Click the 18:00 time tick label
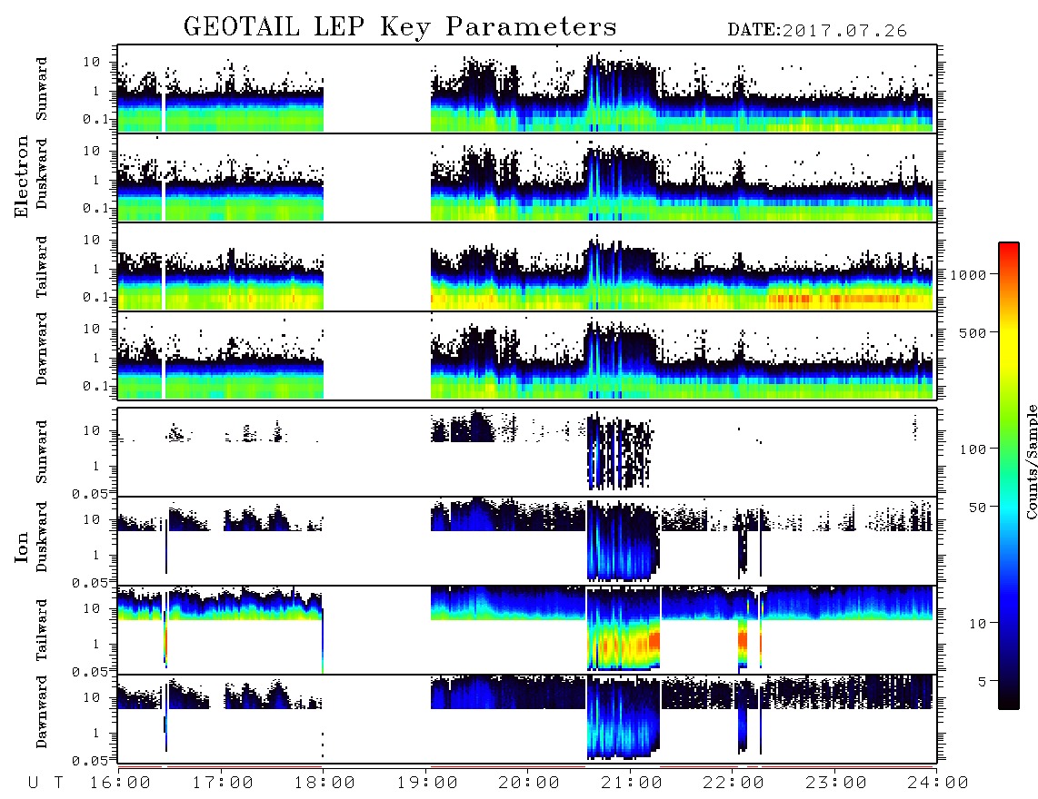The height and width of the screenshot is (799, 1038). point(324,784)
